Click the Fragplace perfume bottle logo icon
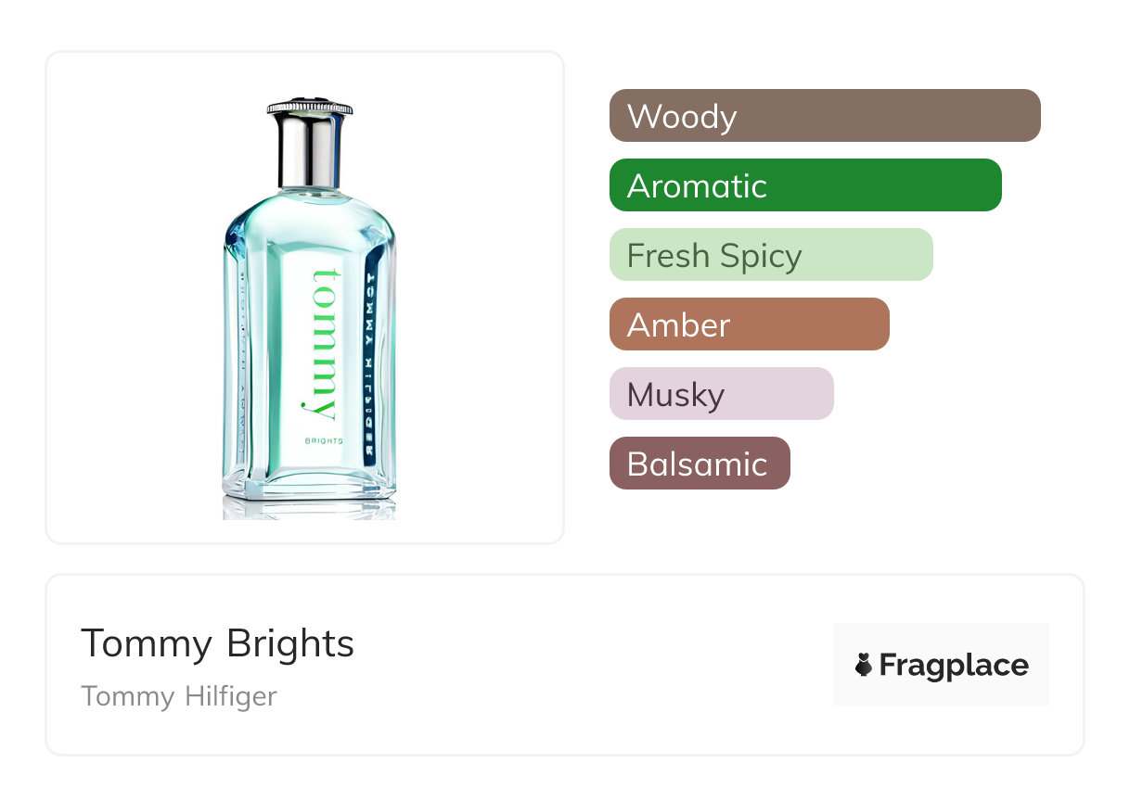1130x801 pixels. pos(864,666)
